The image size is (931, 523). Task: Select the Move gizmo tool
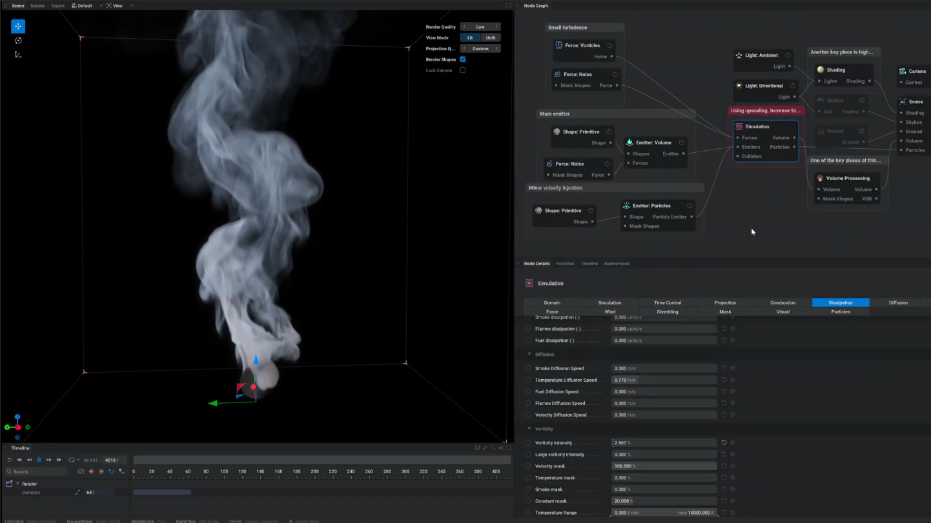18,26
